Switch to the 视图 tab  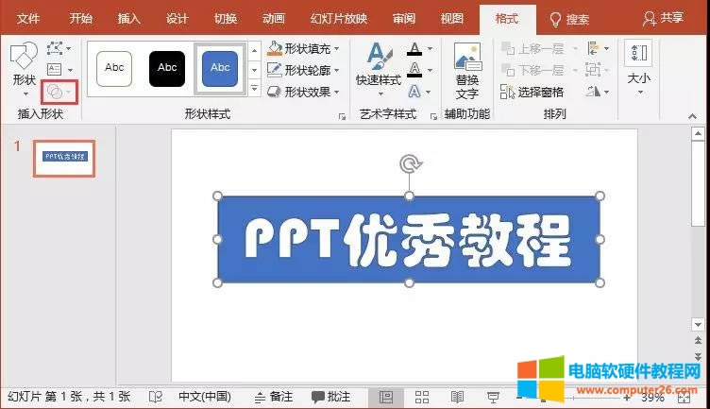pyautogui.click(x=452, y=19)
